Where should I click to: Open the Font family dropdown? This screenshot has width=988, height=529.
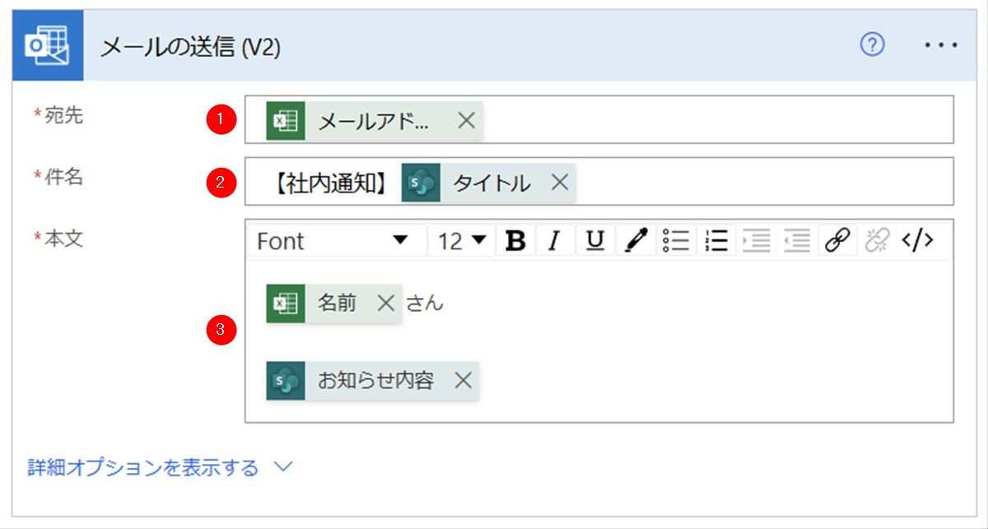[x=333, y=241]
